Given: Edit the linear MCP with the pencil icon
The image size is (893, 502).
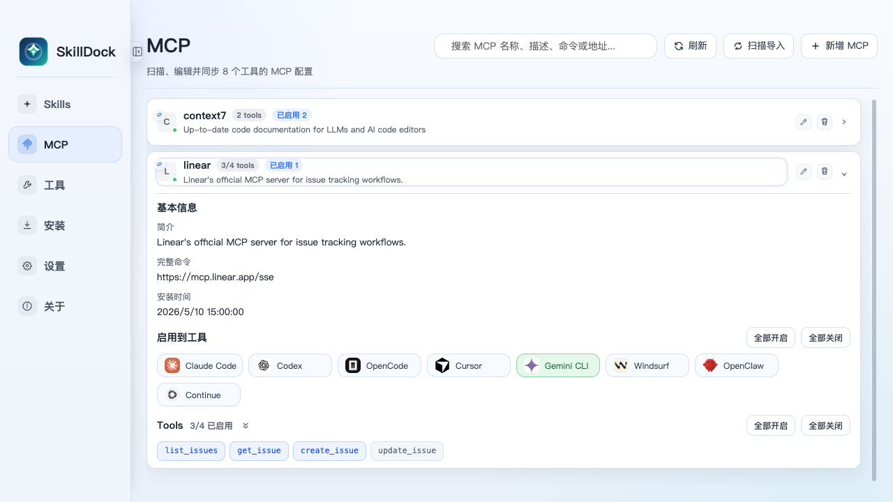Looking at the screenshot, I should [x=804, y=172].
